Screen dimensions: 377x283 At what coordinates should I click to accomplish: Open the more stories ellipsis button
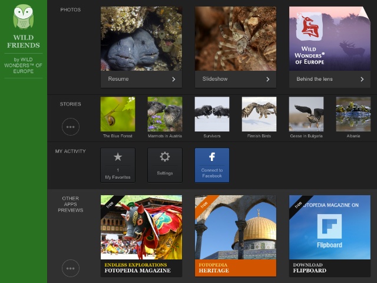point(71,127)
